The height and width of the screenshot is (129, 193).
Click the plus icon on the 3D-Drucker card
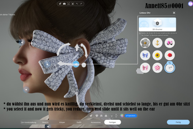pyautogui.click(x=157, y=23)
